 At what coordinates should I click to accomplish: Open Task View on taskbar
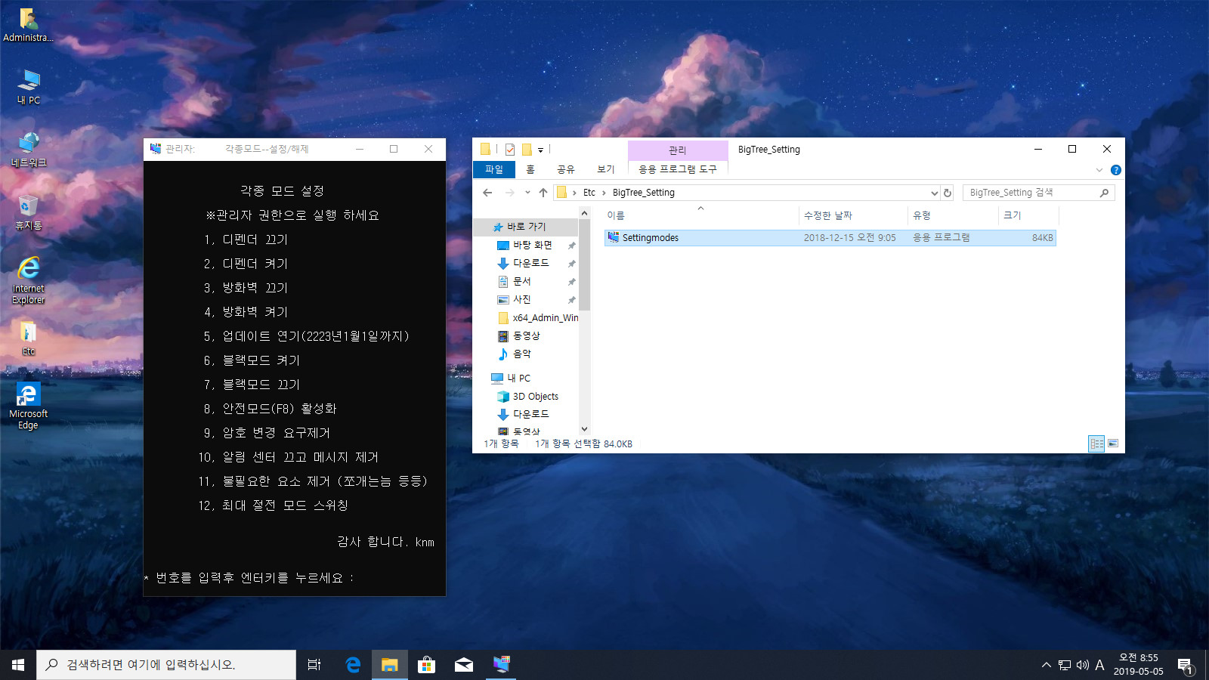tap(314, 665)
